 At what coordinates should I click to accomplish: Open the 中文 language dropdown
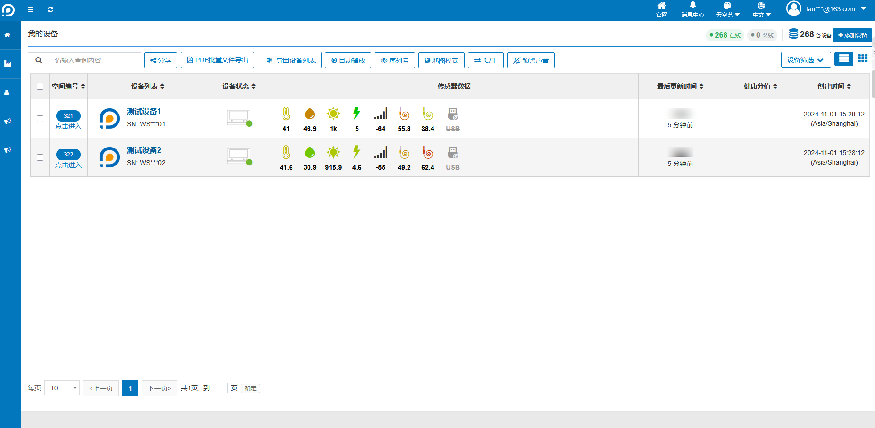(x=761, y=9)
